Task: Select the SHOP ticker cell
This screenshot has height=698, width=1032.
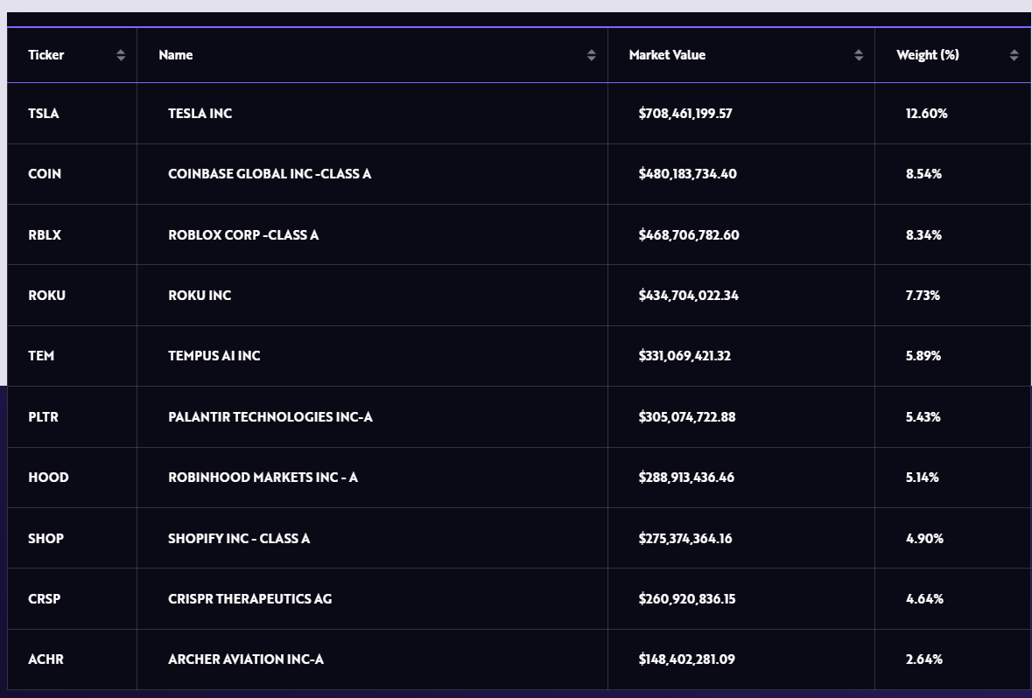Action: click(46, 539)
